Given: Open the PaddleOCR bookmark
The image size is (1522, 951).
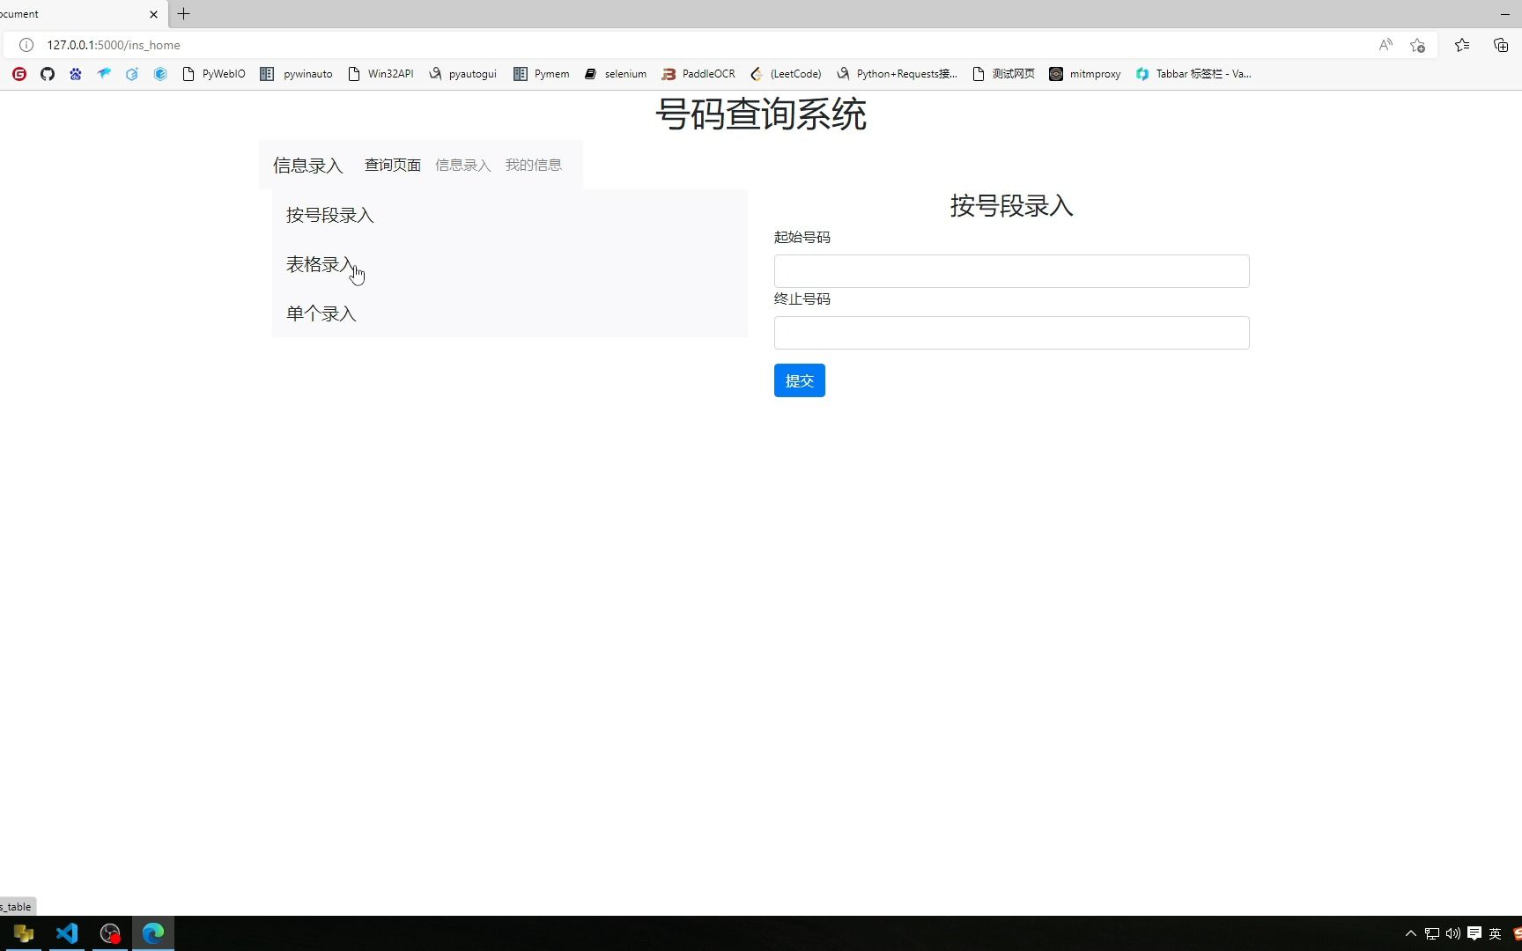Looking at the screenshot, I should tap(698, 74).
